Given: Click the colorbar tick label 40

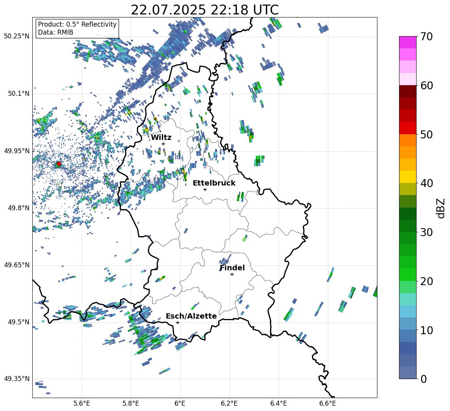Looking at the screenshot, I should (426, 183).
